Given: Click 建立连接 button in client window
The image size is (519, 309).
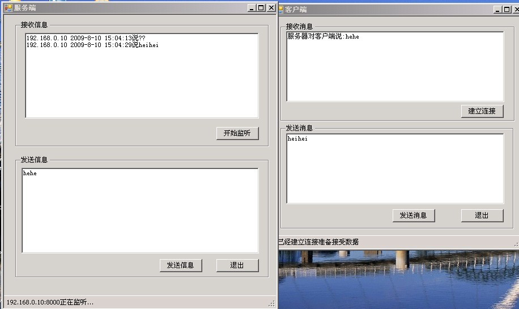Looking at the screenshot, I should point(482,111).
